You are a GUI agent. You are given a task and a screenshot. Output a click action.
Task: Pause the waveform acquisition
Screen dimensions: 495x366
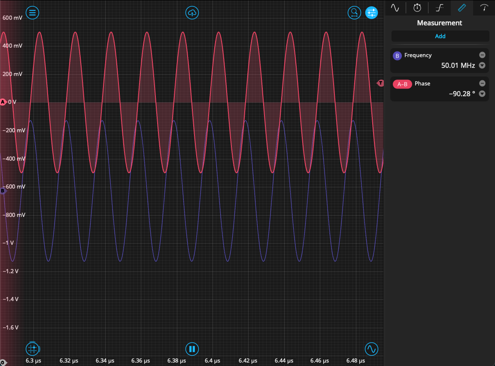[192, 348]
